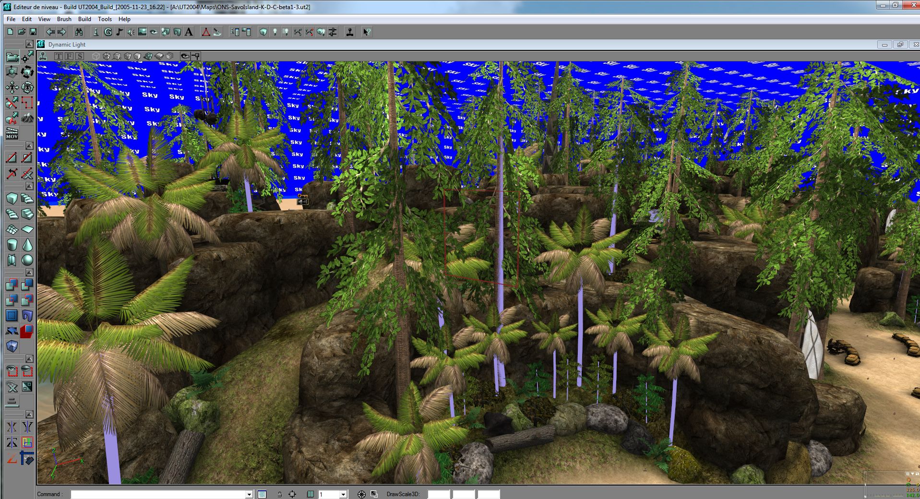Click the Save level icon
This screenshot has width=920, height=499.
(x=33, y=32)
